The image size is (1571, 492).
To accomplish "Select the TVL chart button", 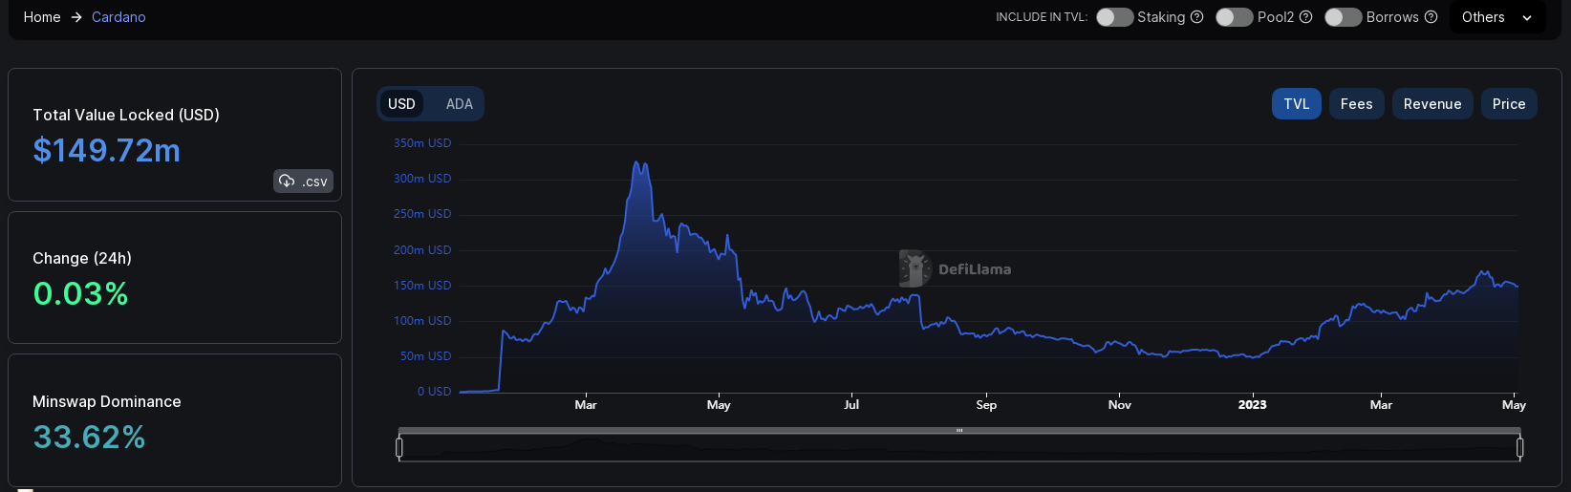I will (1296, 104).
